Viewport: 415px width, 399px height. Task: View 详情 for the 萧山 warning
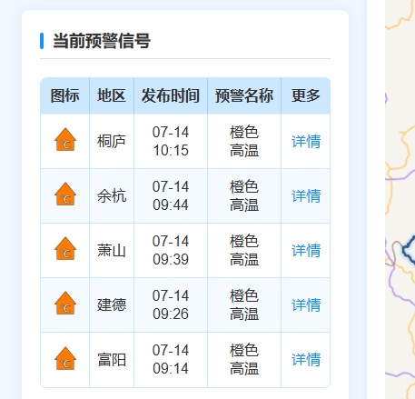click(x=306, y=251)
